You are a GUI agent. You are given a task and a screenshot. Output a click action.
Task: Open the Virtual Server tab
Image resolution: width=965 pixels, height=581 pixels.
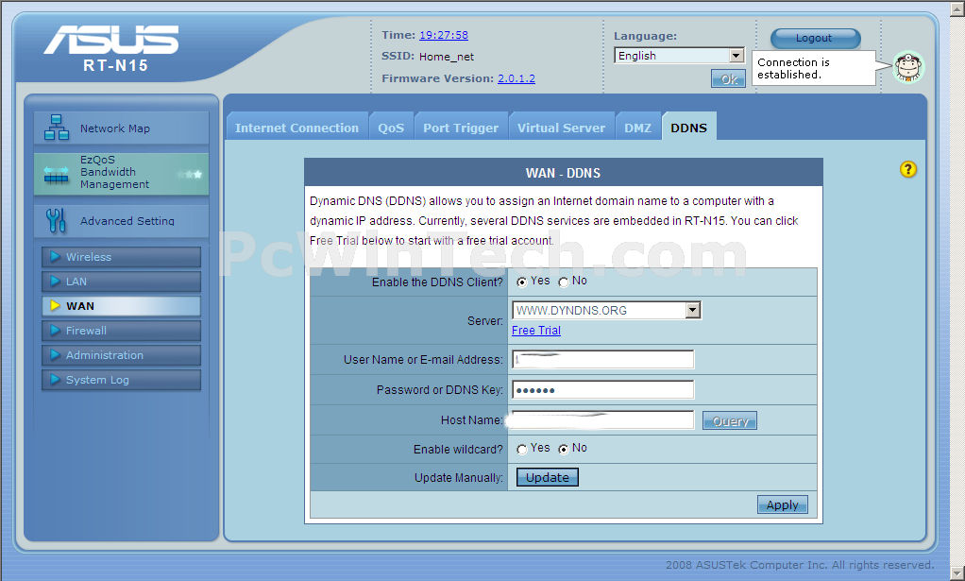tap(561, 128)
